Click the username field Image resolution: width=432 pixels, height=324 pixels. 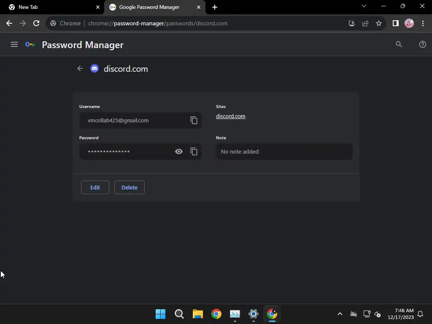(140, 120)
